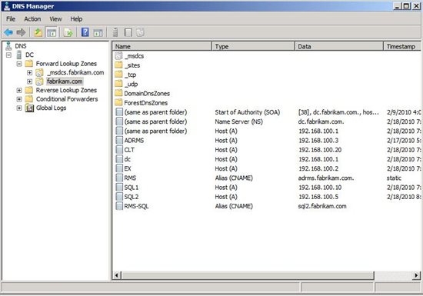Sort by the Timestamp column header
Viewport: 423px width, 296px height.
tap(402, 46)
